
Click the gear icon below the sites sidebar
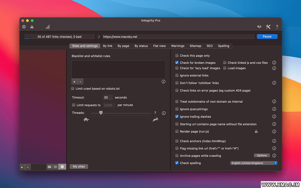coord(62,167)
